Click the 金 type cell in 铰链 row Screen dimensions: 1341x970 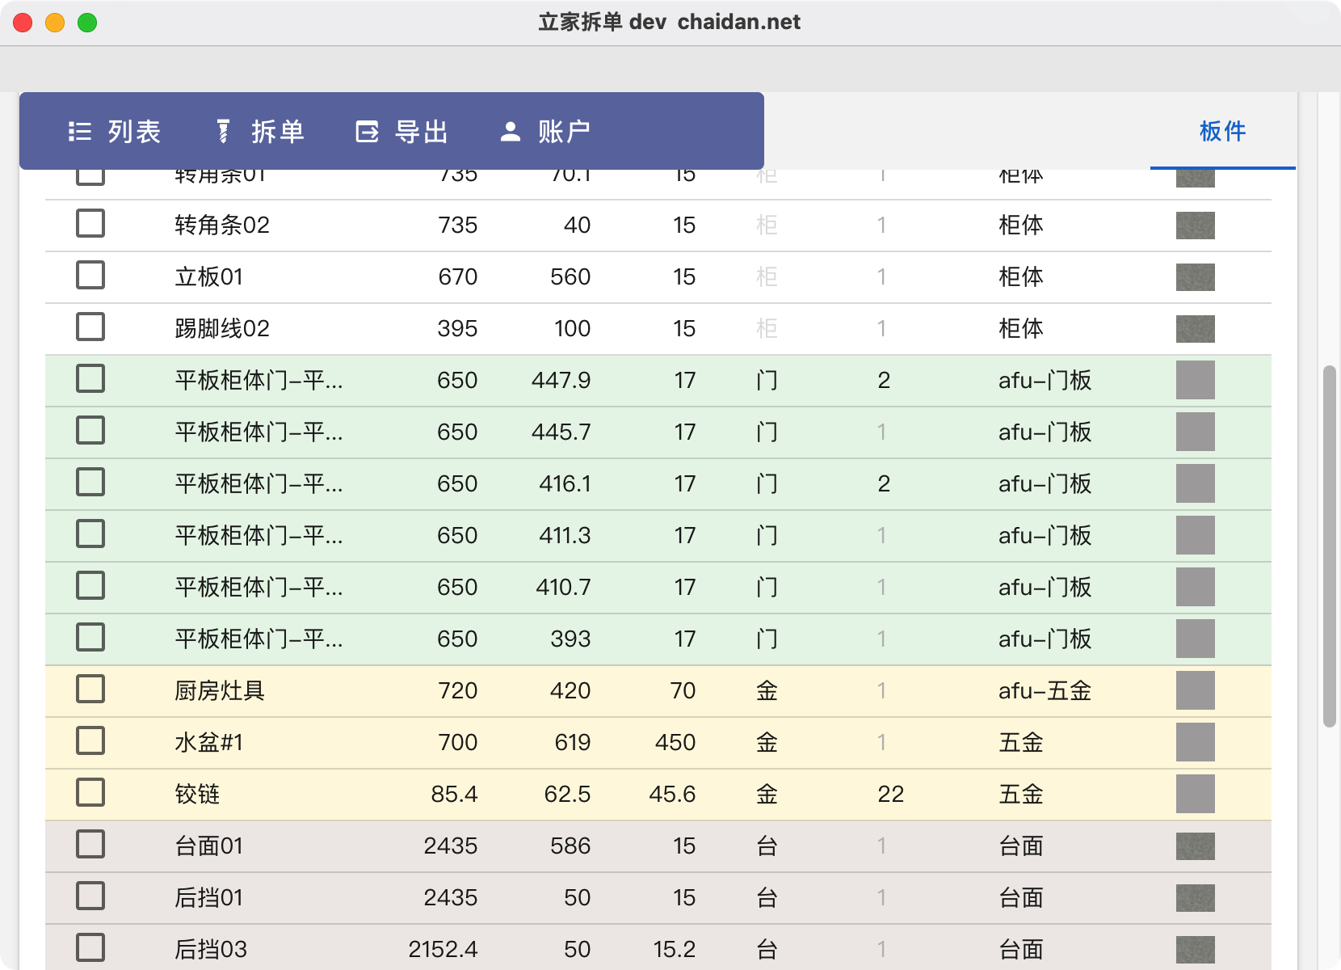767,794
